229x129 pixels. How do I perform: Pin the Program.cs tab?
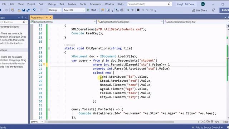47,18
